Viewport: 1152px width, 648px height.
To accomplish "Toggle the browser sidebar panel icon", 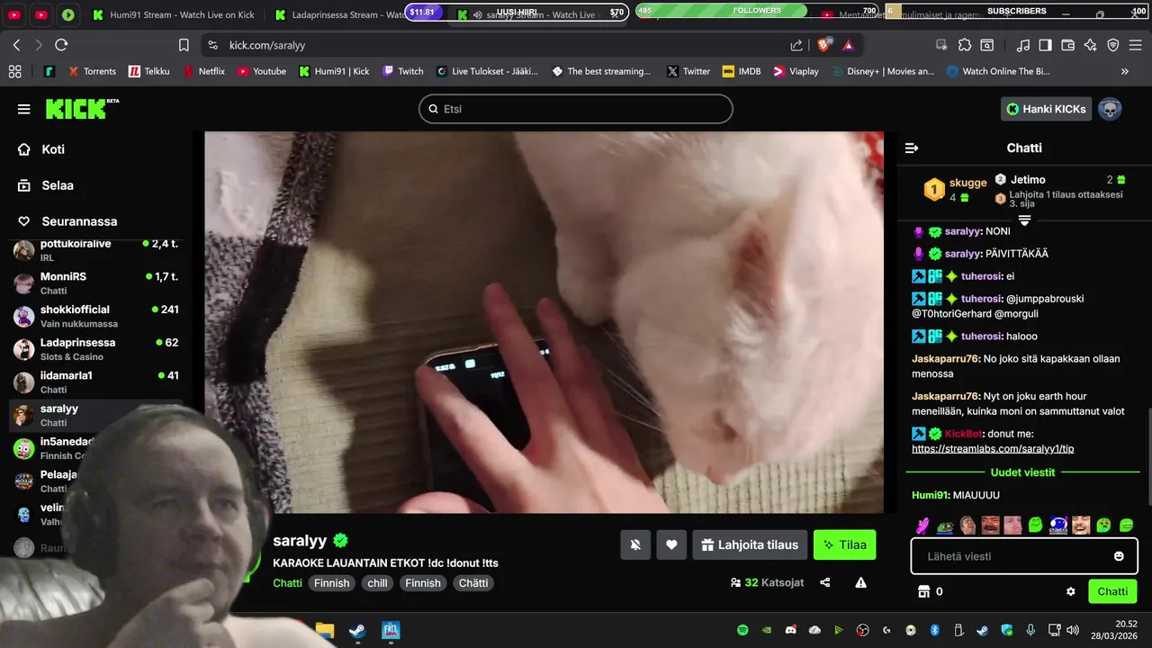I will (x=1045, y=45).
